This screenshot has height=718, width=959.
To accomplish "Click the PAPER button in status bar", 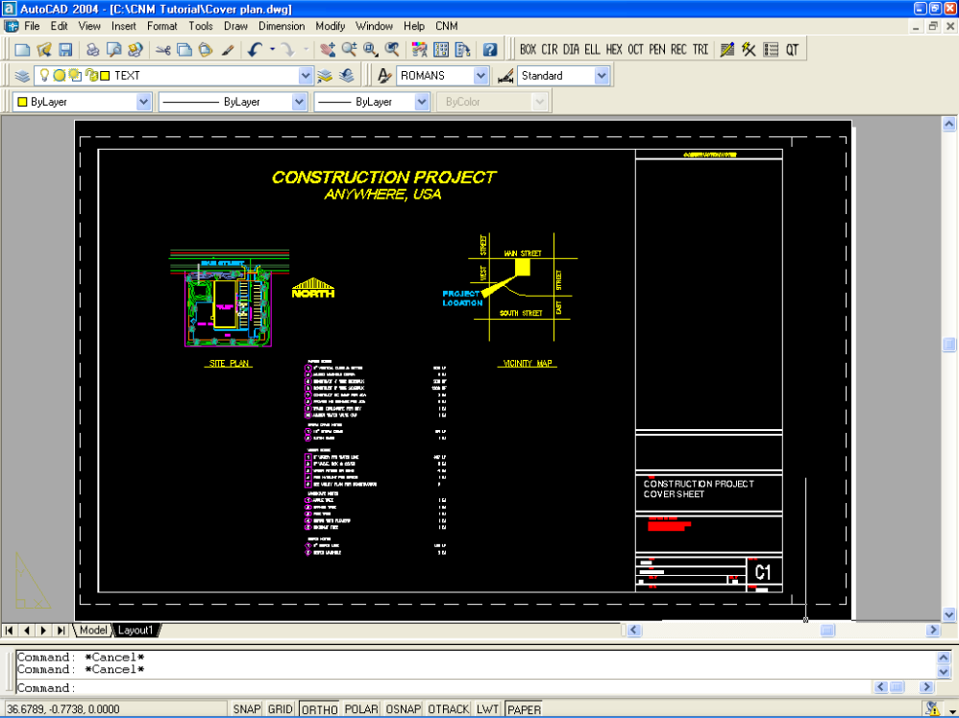I will point(524,709).
